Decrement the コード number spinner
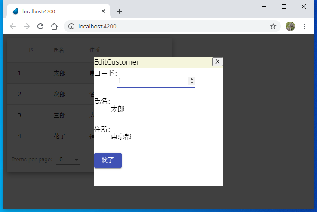The height and width of the screenshot is (212, 317). (192, 83)
